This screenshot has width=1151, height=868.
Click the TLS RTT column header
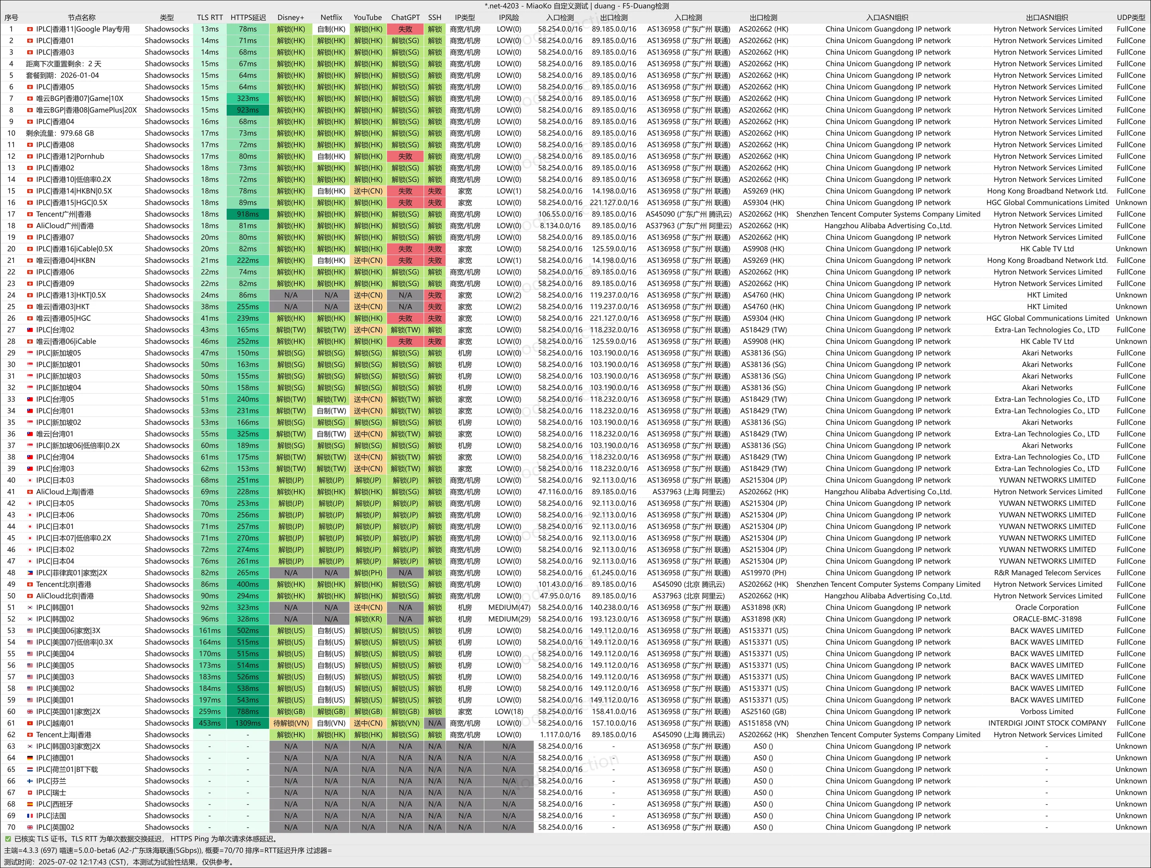(x=210, y=18)
